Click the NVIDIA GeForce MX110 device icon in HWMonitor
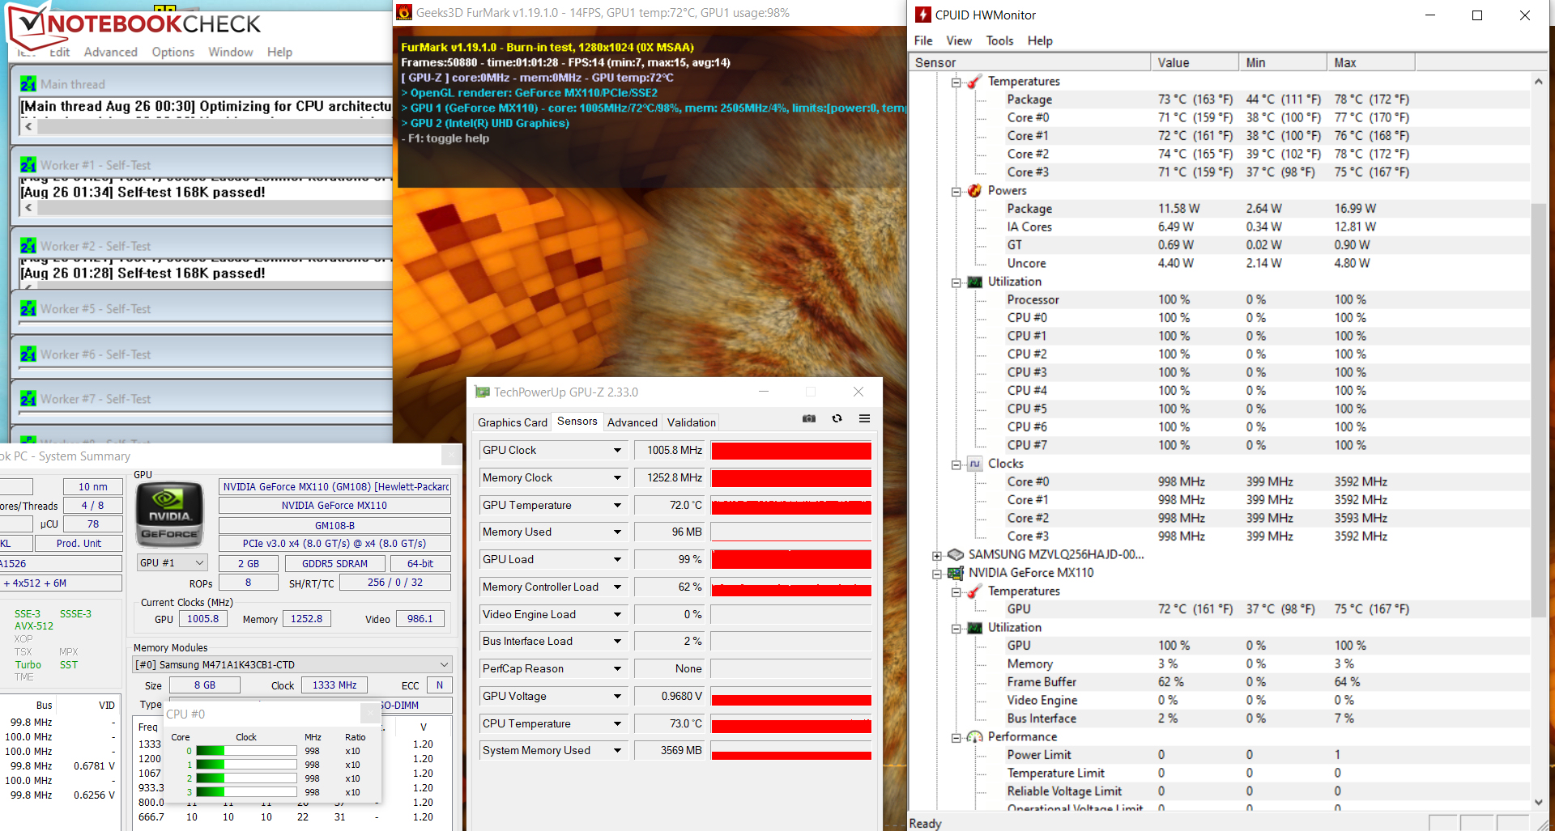Screen dimensions: 1555x831 pos(955,573)
